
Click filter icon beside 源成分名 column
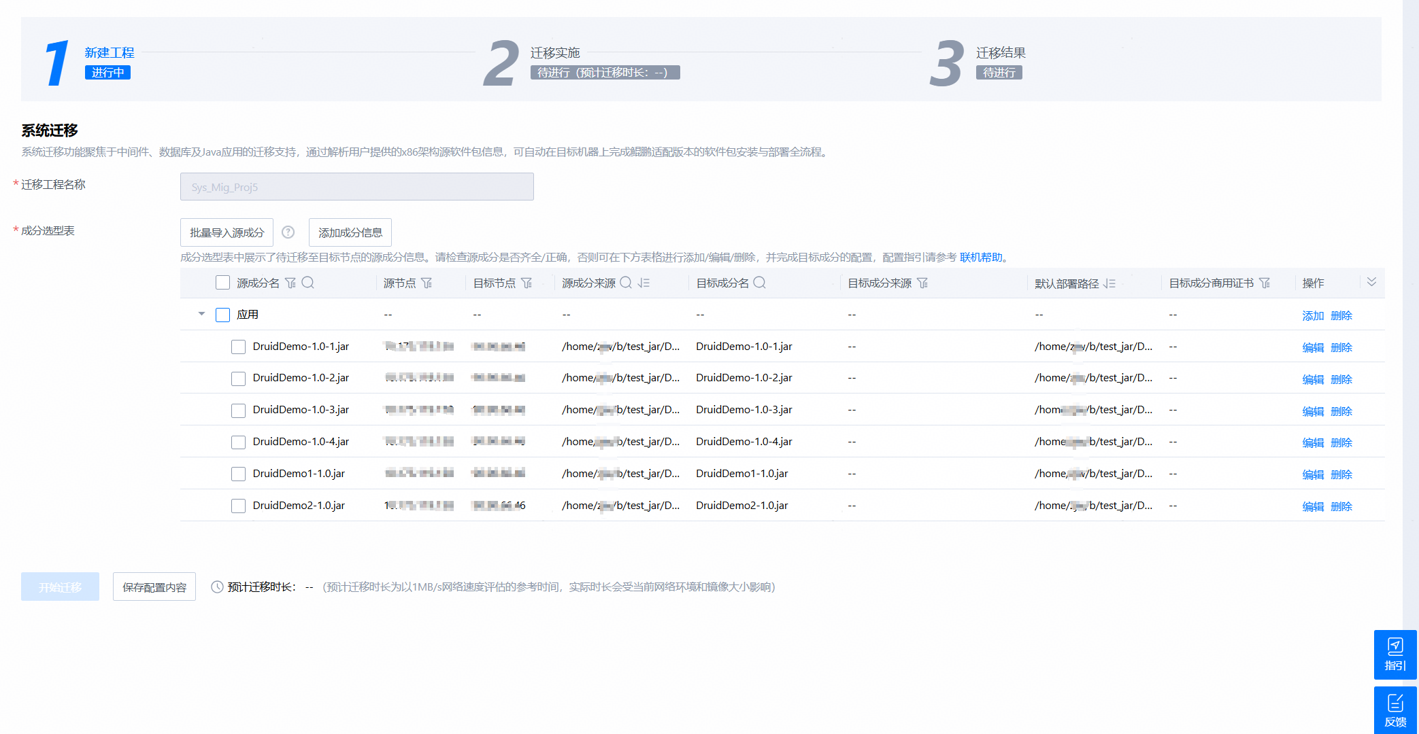[x=290, y=283]
